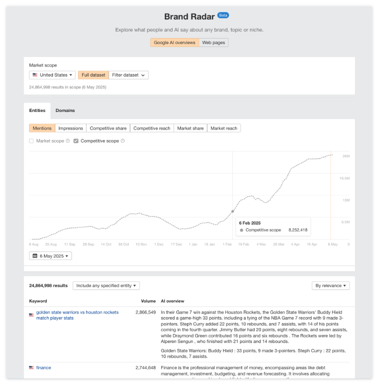
Task: Click the info icon beside Market scope checkbox
Action: (x=68, y=141)
